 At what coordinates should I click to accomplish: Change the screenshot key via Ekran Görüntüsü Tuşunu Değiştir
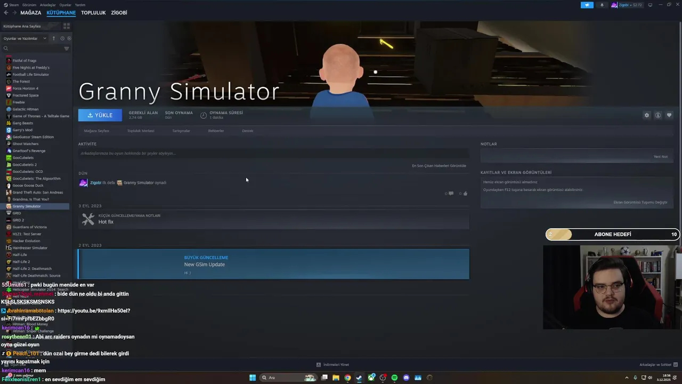click(x=640, y=203)
